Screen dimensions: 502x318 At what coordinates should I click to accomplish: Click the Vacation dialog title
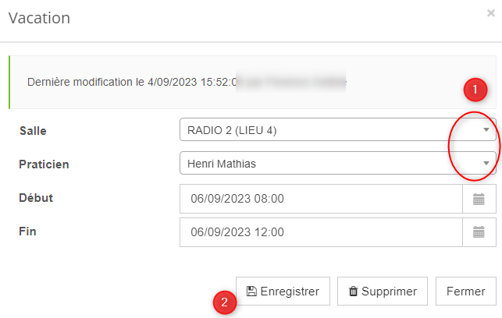pyautogui.click(x=39, y=17)
